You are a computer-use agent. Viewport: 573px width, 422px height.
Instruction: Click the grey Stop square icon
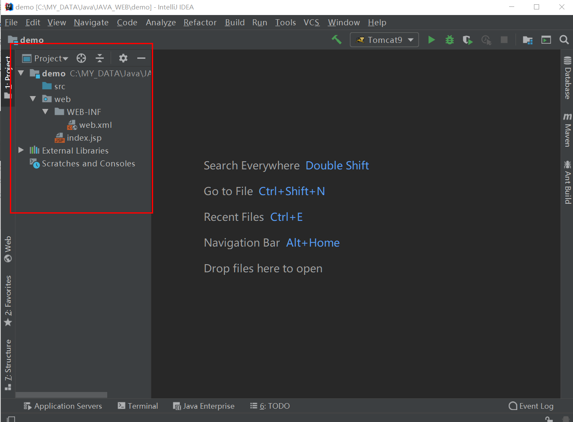coord(504,40)
